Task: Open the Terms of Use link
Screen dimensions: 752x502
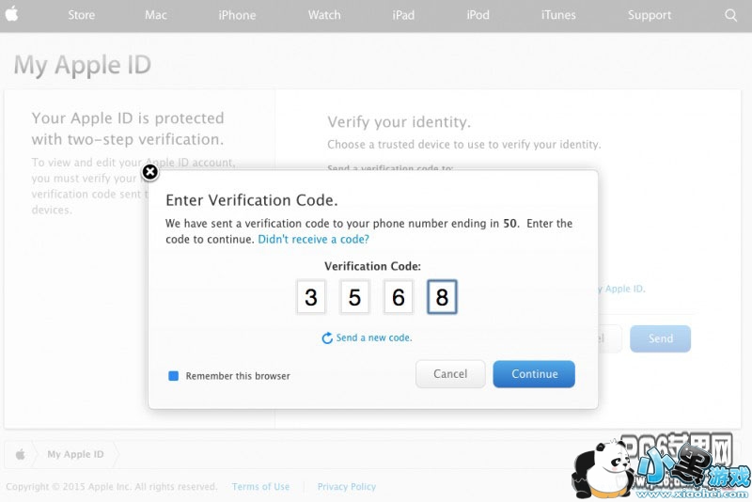Action: [261, 487]
